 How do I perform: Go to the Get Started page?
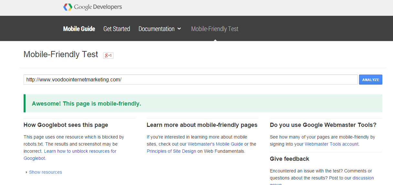(x=117, y=29)
